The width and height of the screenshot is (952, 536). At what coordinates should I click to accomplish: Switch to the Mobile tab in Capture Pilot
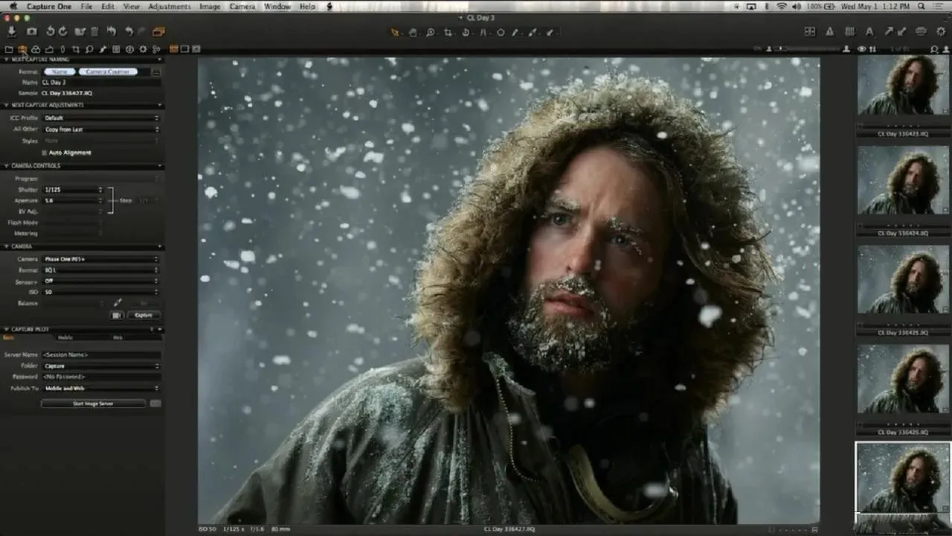tap(65, 338)
